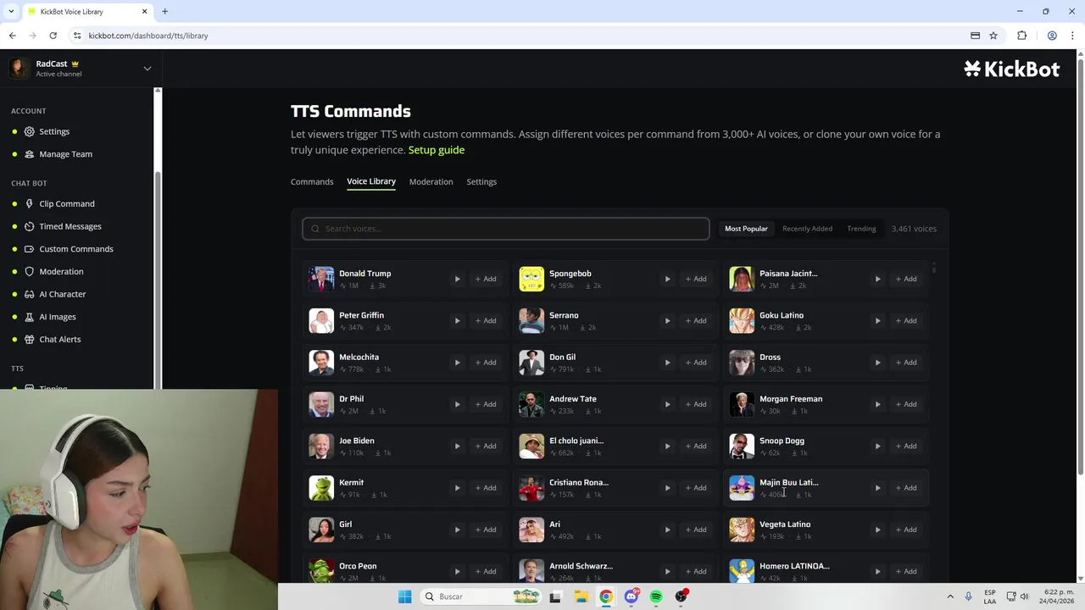Add the Serrano voice
The image size is (1085, 610).
pos(696,320)
